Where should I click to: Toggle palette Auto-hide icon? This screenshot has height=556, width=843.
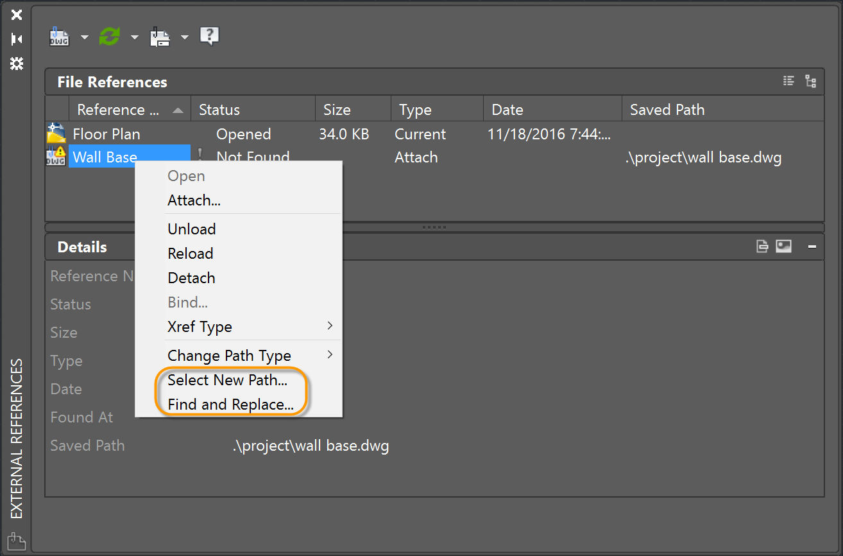pos(17,39)
